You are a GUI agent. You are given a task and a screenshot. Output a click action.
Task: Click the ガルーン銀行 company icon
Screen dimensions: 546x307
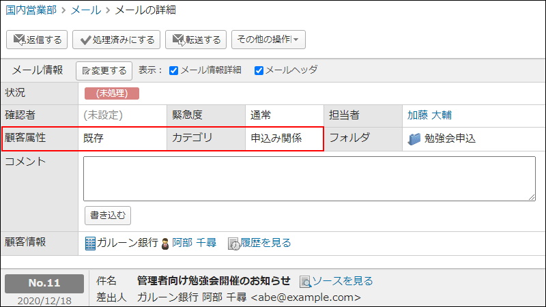(90, 244)
